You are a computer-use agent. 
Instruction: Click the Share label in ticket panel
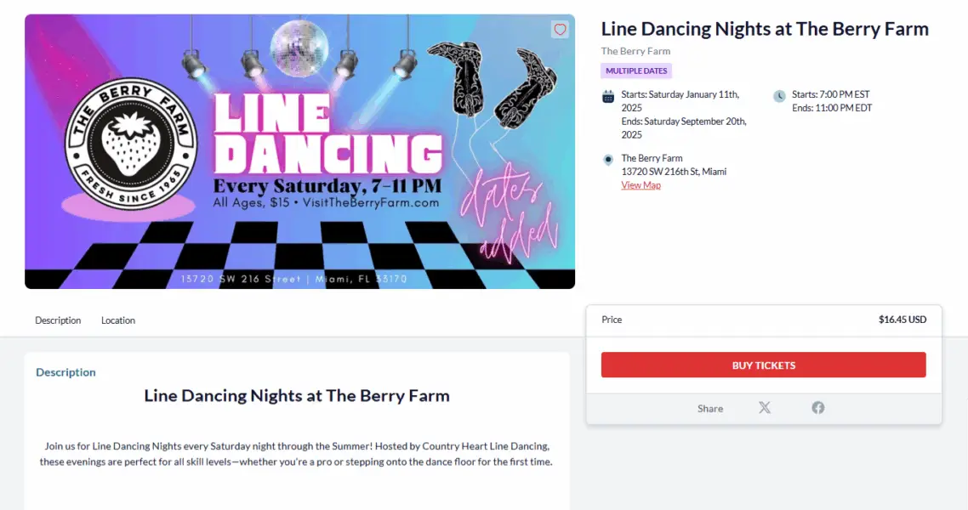(710, 408)
